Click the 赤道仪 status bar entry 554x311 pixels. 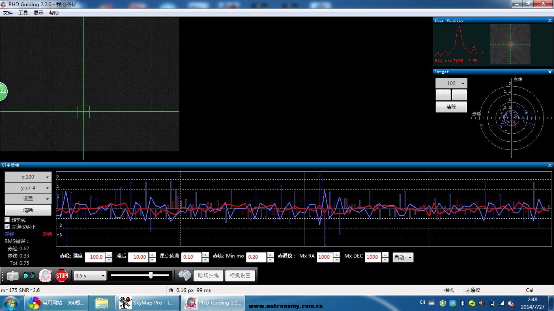[x=472, y=290]
